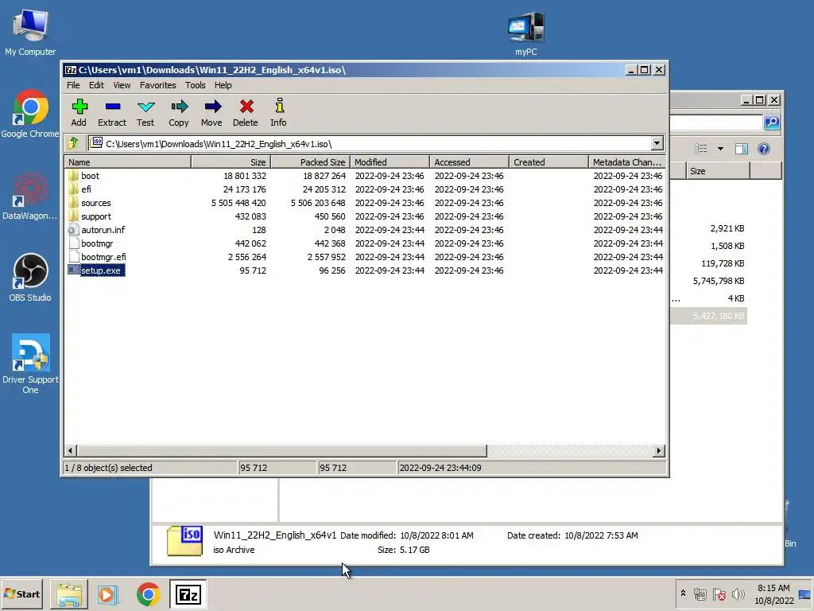Image resolution: width=814 pixels, height=611 pixels.
Task: Select the boot folder
Action: point(91,176)
